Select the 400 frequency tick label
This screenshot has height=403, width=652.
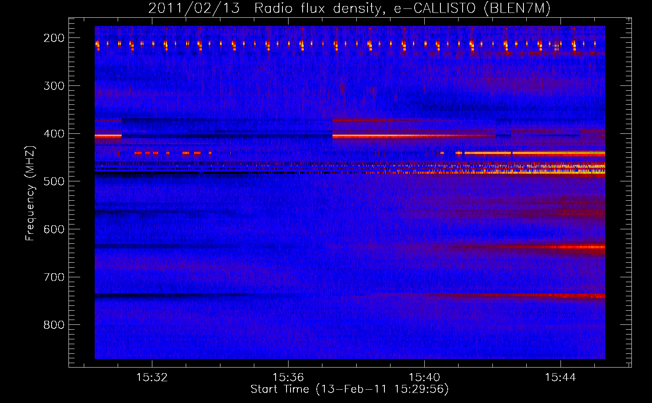[54, 134]
